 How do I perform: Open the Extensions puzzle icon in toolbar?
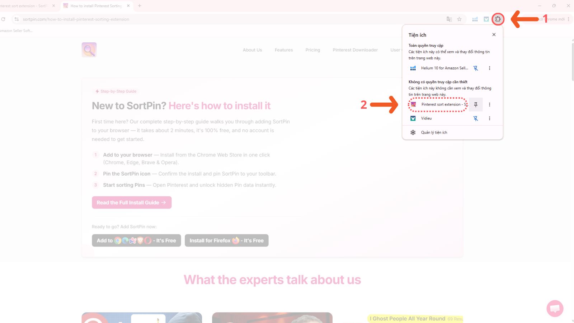[x=498, y=19]
